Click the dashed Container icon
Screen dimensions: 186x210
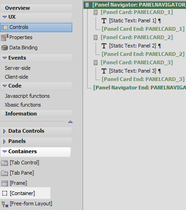tap(5, 193)
